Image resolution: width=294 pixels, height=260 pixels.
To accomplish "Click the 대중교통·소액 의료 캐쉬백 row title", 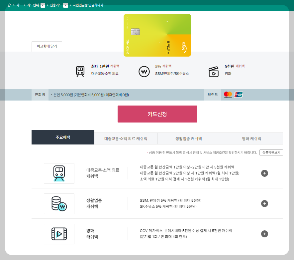I will point(103,173).
